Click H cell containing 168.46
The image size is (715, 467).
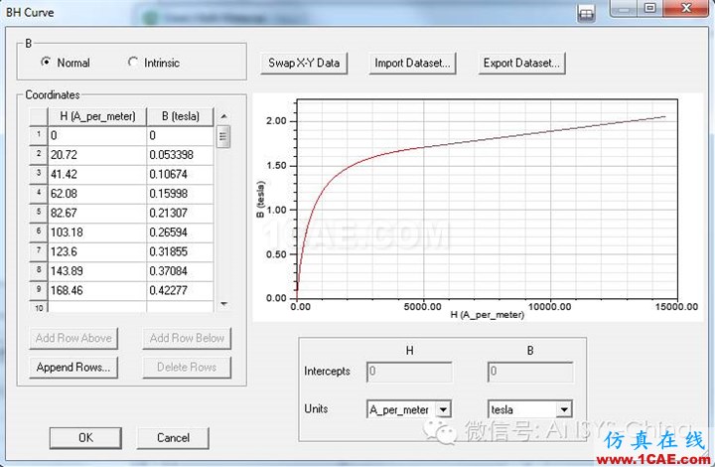pos(97,290)
